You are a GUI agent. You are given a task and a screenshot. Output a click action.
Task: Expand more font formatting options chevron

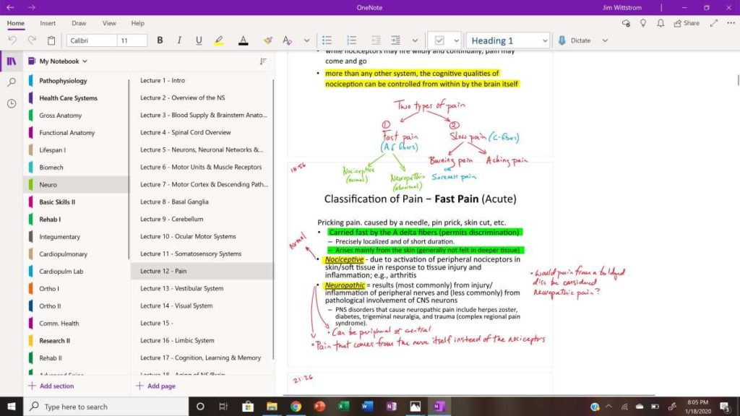point(306,40)
